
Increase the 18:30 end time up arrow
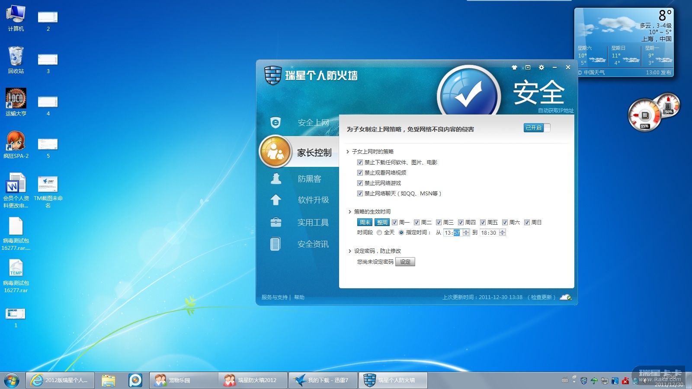pyautogui.click(x=502, y=231)
